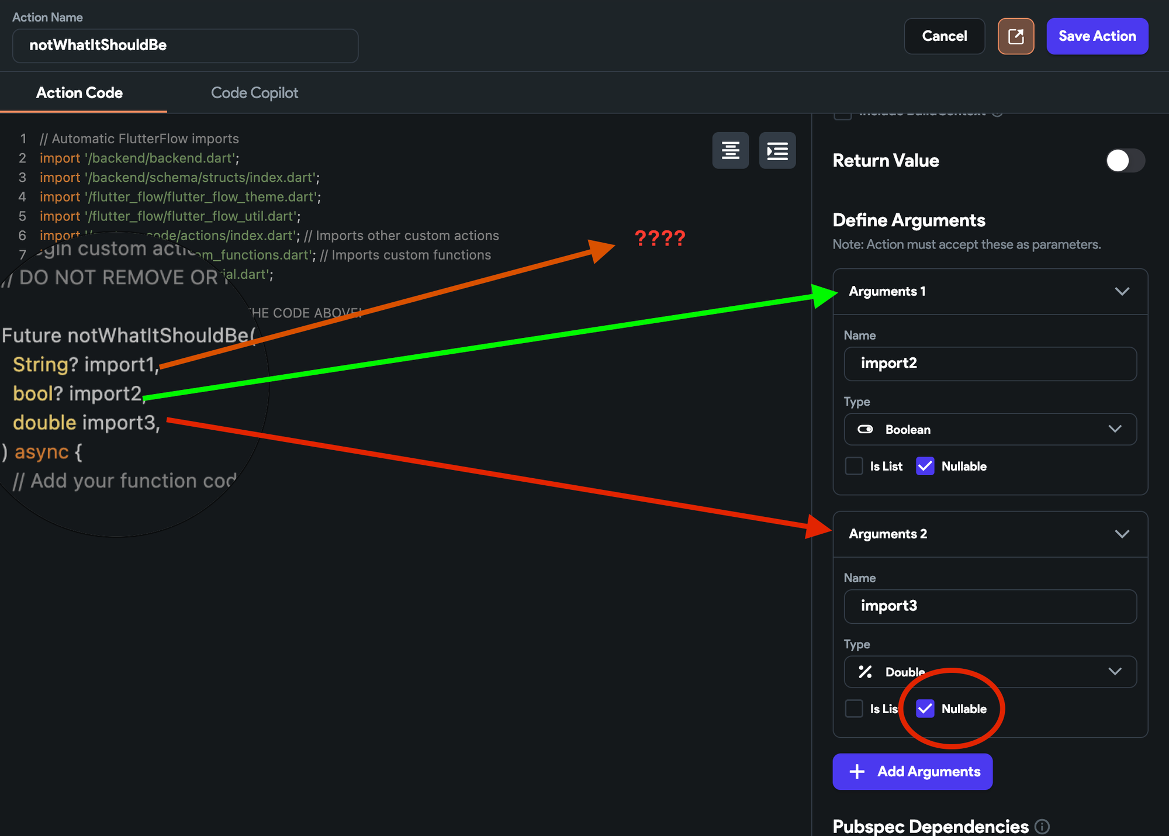Open the action in a new window icon
The height and width of the screenshot is (836, 1169).
click(1016, 36)
